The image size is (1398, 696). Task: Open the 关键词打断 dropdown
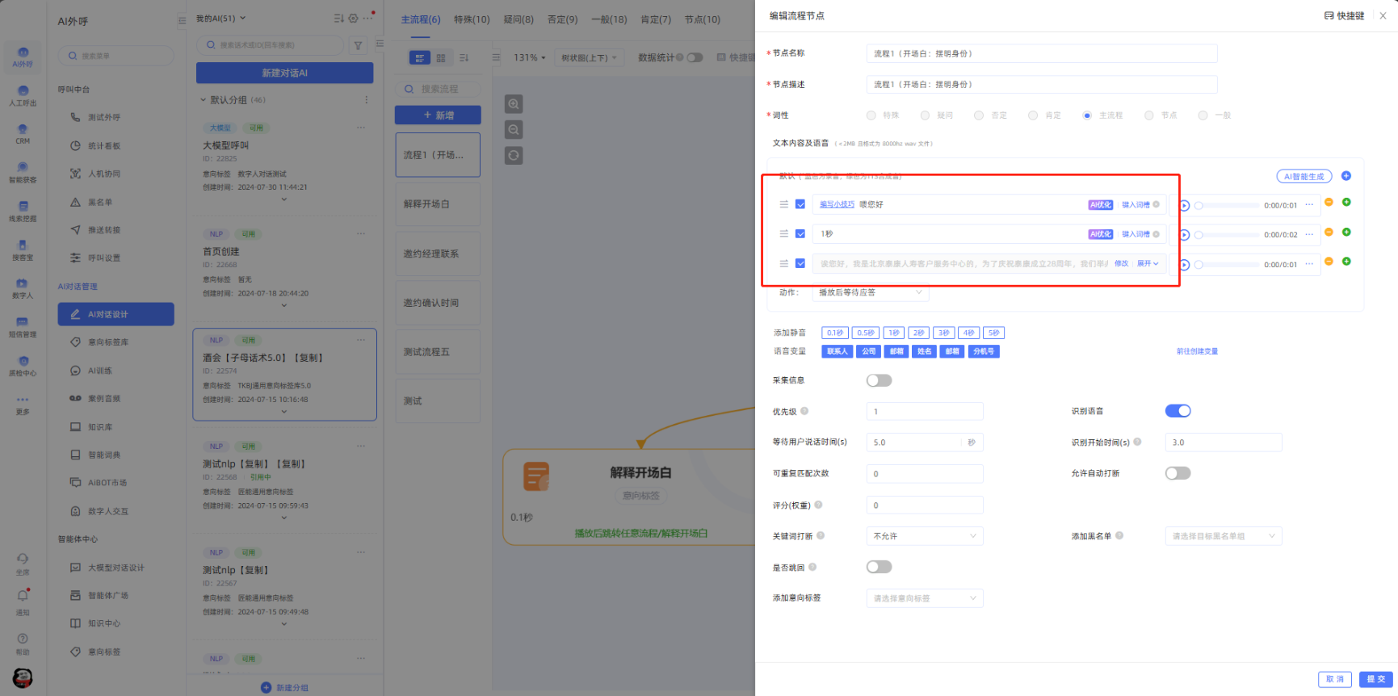(x=924, y=536)
